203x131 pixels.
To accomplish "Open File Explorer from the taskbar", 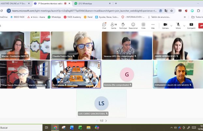I will pos(88,128).
